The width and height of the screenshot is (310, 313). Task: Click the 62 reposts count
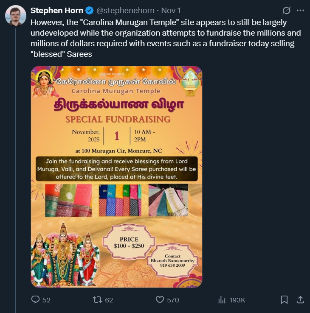coord(109,300)
